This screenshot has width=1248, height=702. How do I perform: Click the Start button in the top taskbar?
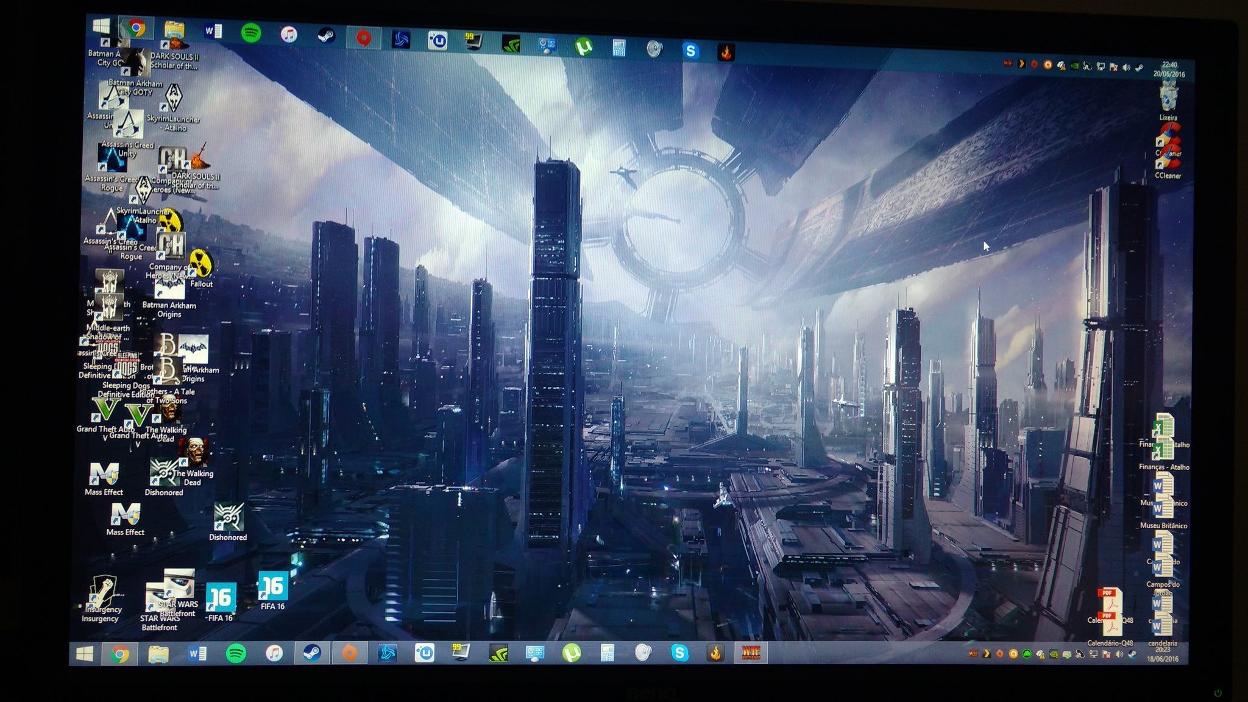[101, 26]
